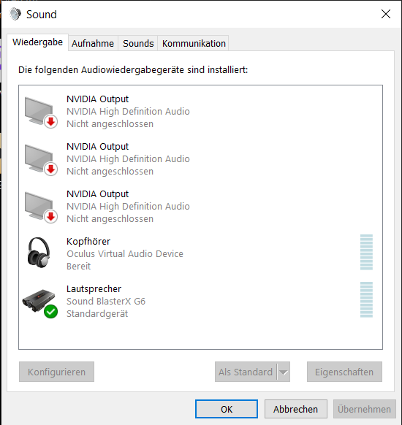Click the Oculus Virtual Audio Device text
402x425 pixels.
[x=125, y=253]
